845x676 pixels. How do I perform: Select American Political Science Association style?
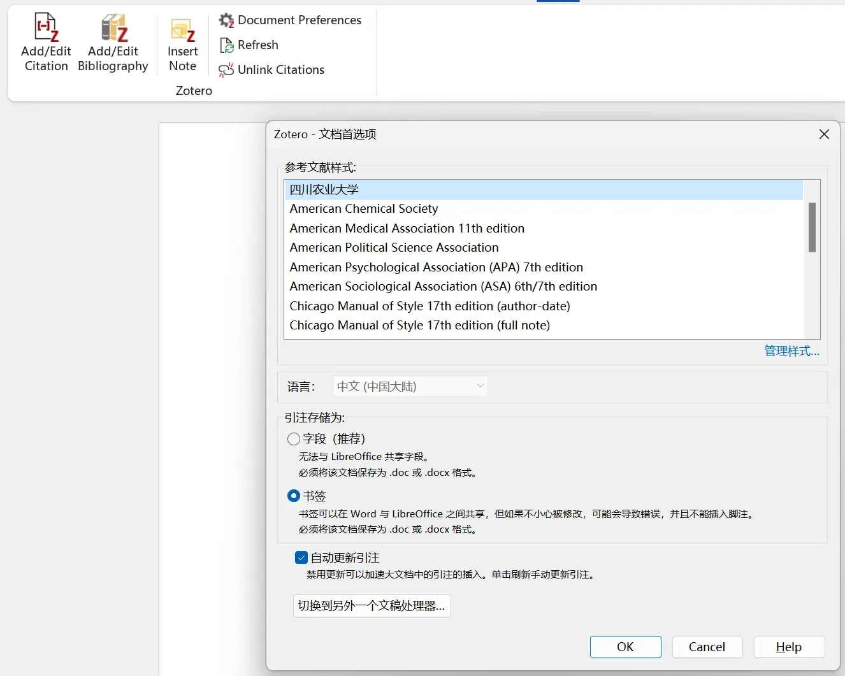pyautogui.click(x=543, y=248)
